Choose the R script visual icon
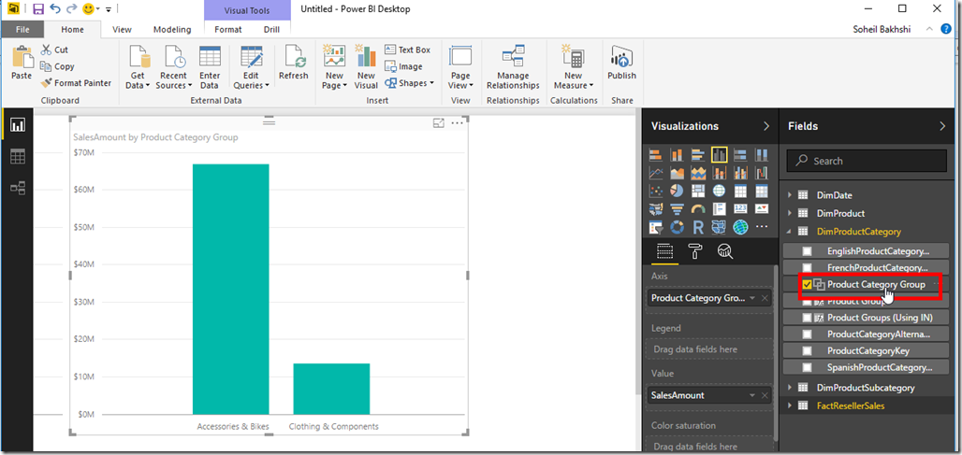962x455 pixels. (698, 228)
